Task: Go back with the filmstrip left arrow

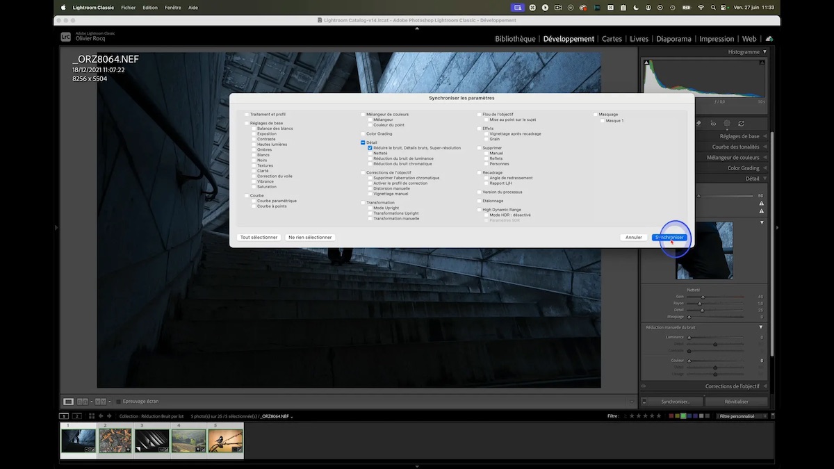Action: [x=101, y=416]
